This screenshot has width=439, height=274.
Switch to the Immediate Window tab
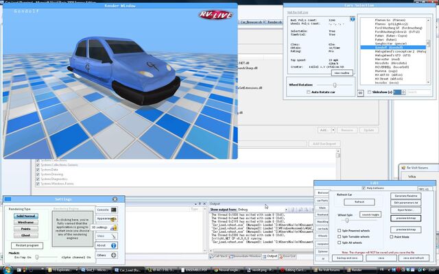(245, 256)
